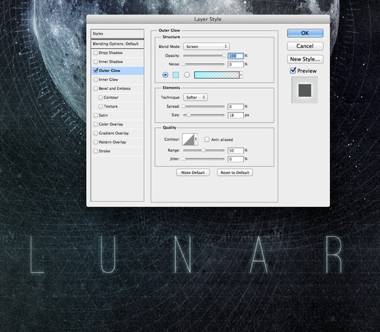The image size is (380, 332).
Task: Click the glow gradient preview bar
Action: [x=217, y=75]
